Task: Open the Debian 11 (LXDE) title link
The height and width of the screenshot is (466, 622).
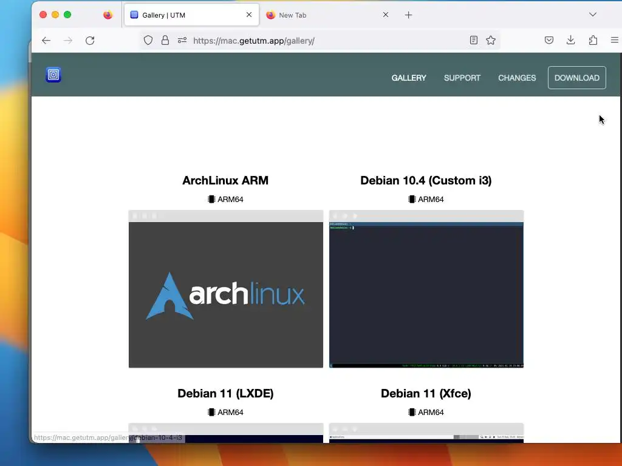Action: point(225,393)
